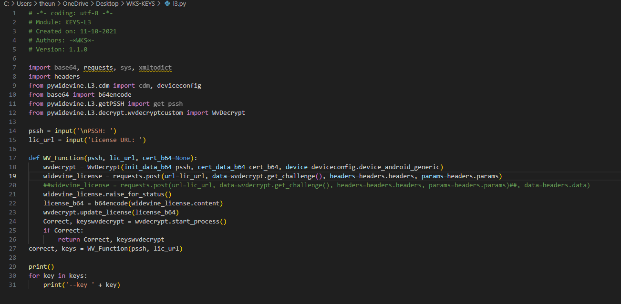Click "device_android_generic" on line 18
621x304 pixels.
coord(399,167)
